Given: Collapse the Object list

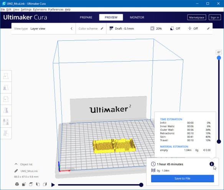Looking at the screenshot, I should coord(16,164).
